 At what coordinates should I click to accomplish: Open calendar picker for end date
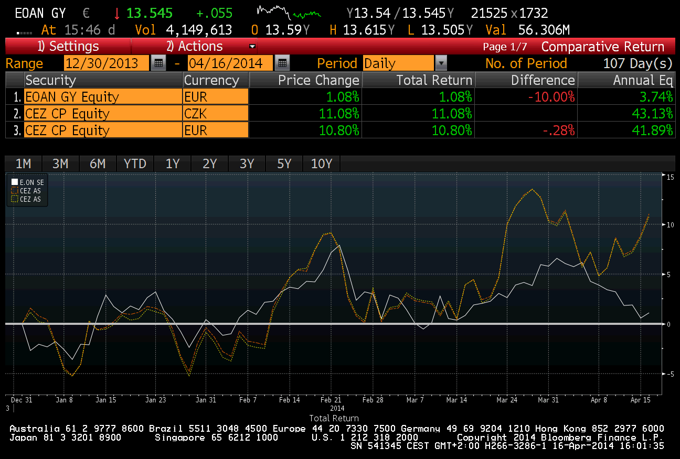point(282,63)
